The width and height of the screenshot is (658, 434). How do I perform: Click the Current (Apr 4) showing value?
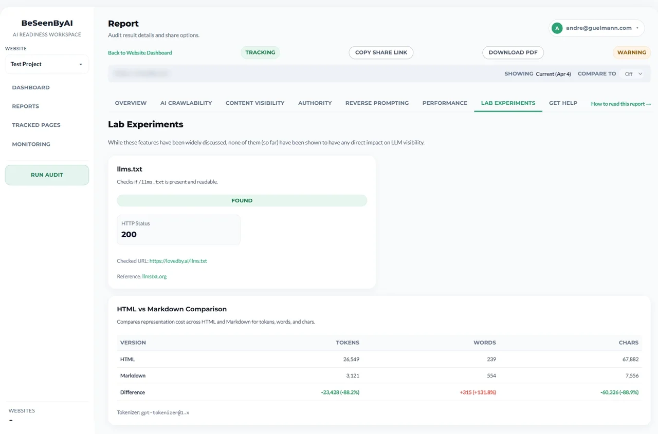coord(553,74)
